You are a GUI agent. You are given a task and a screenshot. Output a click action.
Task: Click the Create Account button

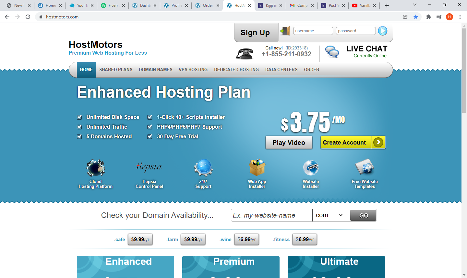pyautogui.click(x=353, y=143)
